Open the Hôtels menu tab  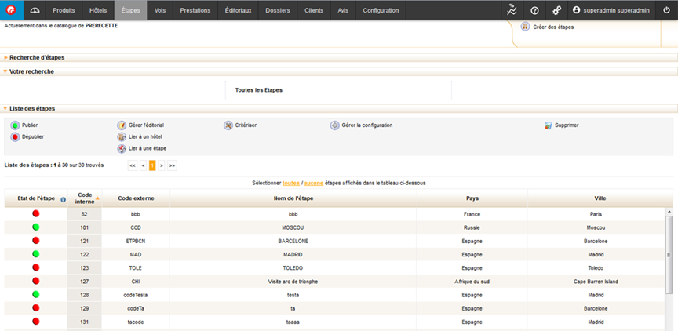[98, 10]
